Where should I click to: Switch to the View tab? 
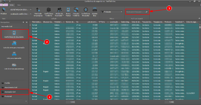click(19, 5)
